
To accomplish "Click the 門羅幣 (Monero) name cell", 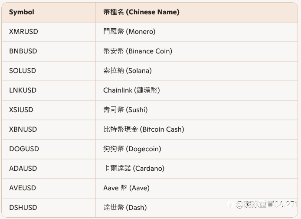I will coord(129,32).
